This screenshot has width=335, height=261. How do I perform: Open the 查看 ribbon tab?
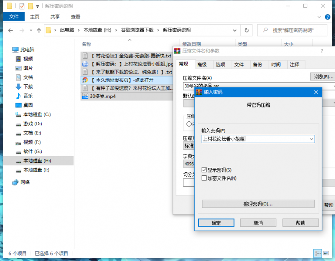(76, 17)
